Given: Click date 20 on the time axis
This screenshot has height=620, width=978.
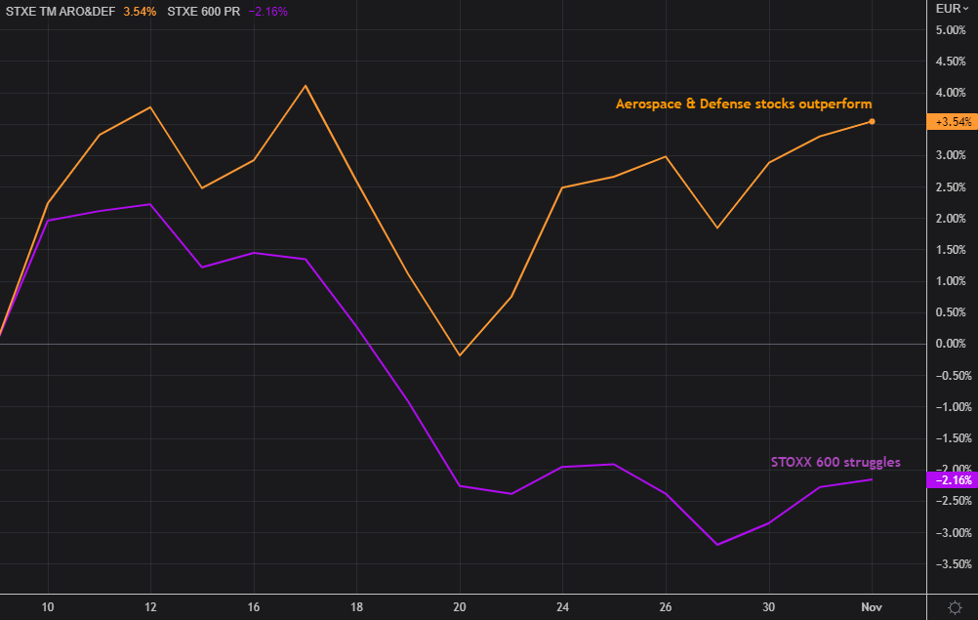Looking at the screenshot, I should pyautogui.click(x=460, y=606).
